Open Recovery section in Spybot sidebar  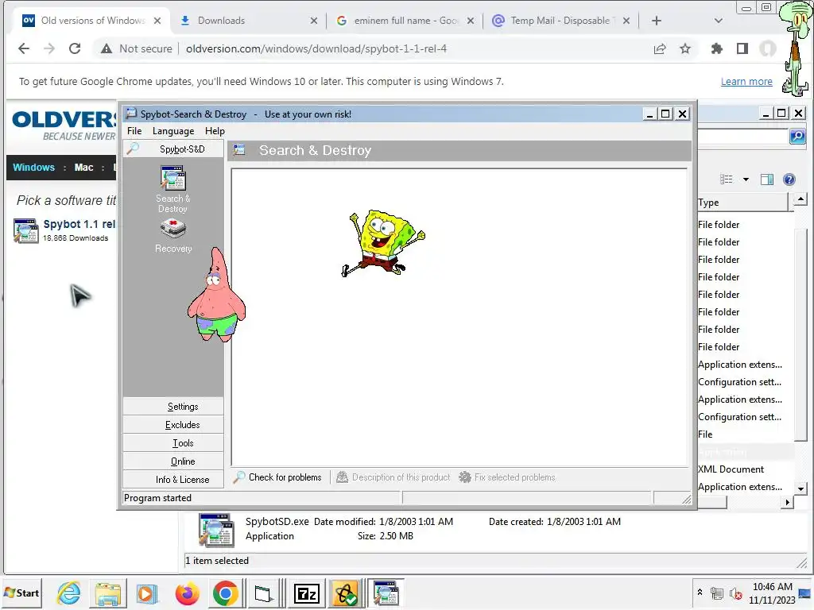[x=172, y=236]
